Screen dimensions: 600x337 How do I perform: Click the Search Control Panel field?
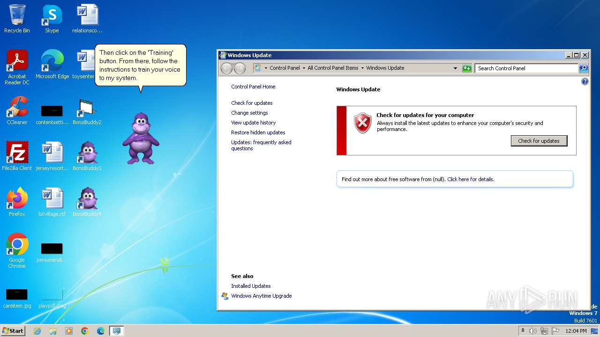pyautogui.click(x=526, y=68)
